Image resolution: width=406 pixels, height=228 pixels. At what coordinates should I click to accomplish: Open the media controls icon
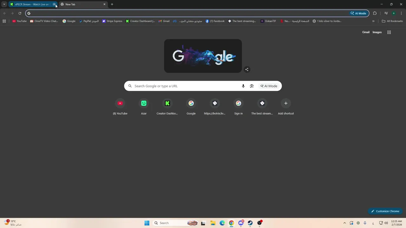386,13
